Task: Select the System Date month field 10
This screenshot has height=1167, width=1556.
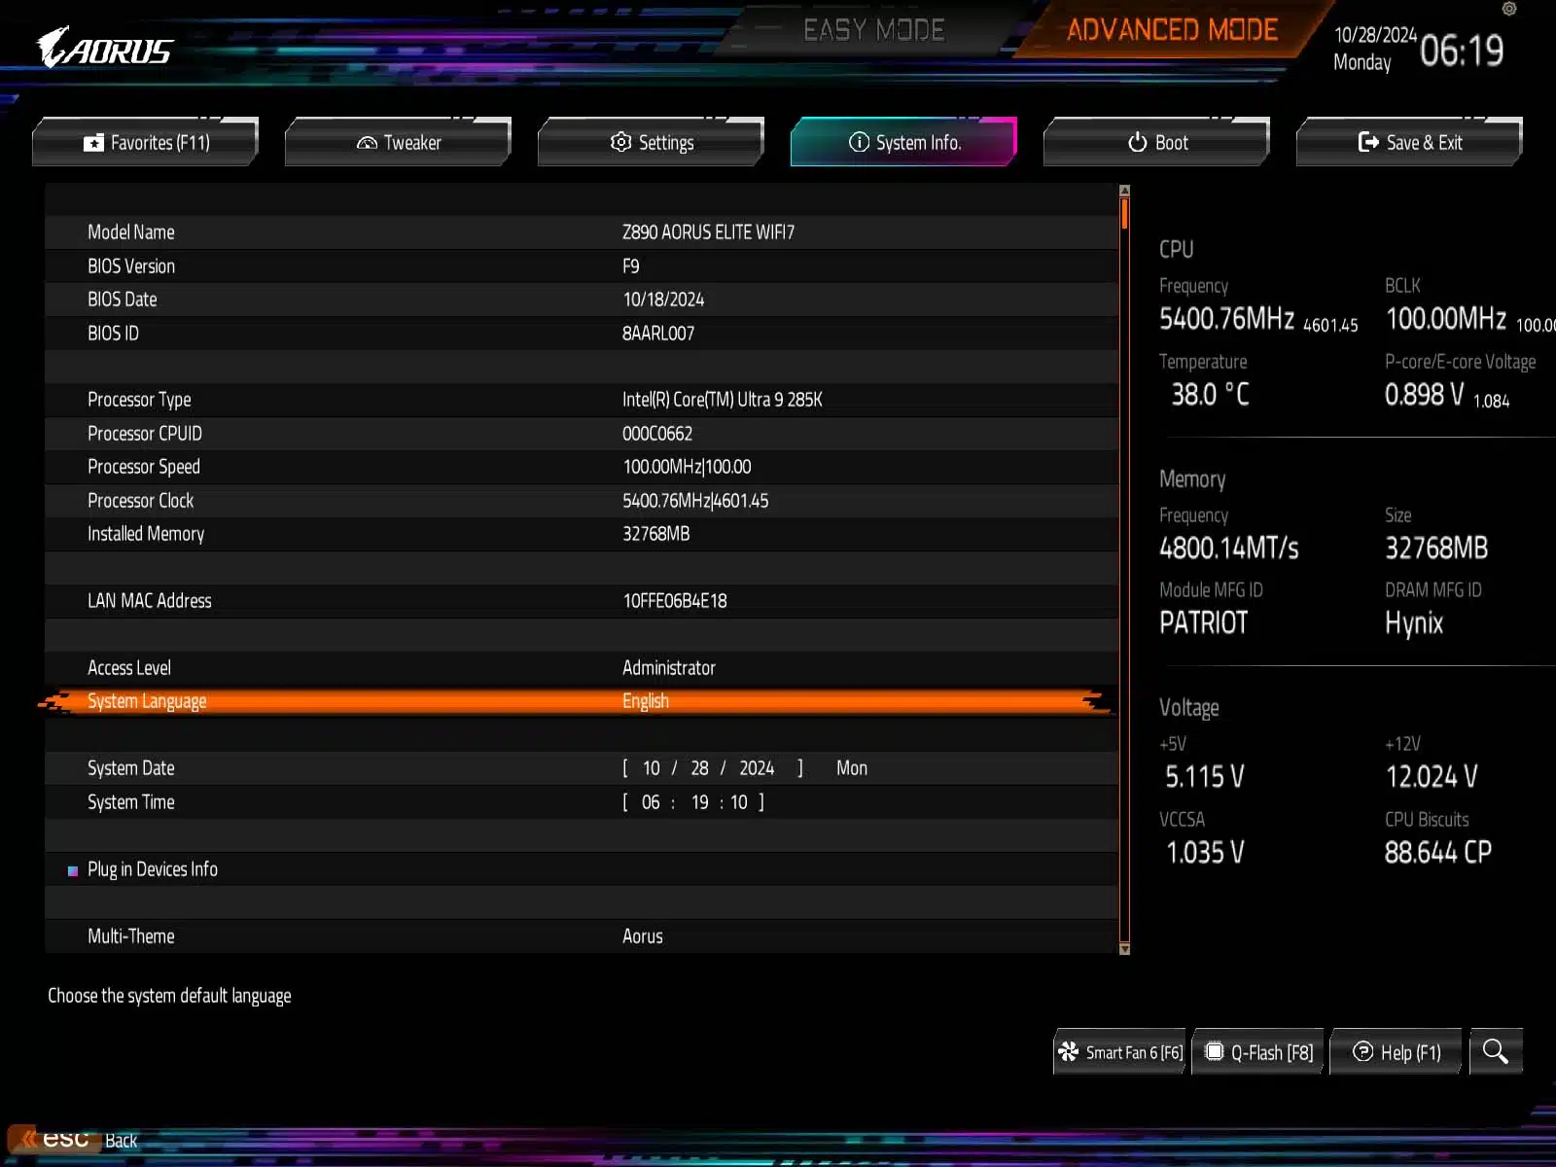Action: pyautogui.click(x=652, y=768)
